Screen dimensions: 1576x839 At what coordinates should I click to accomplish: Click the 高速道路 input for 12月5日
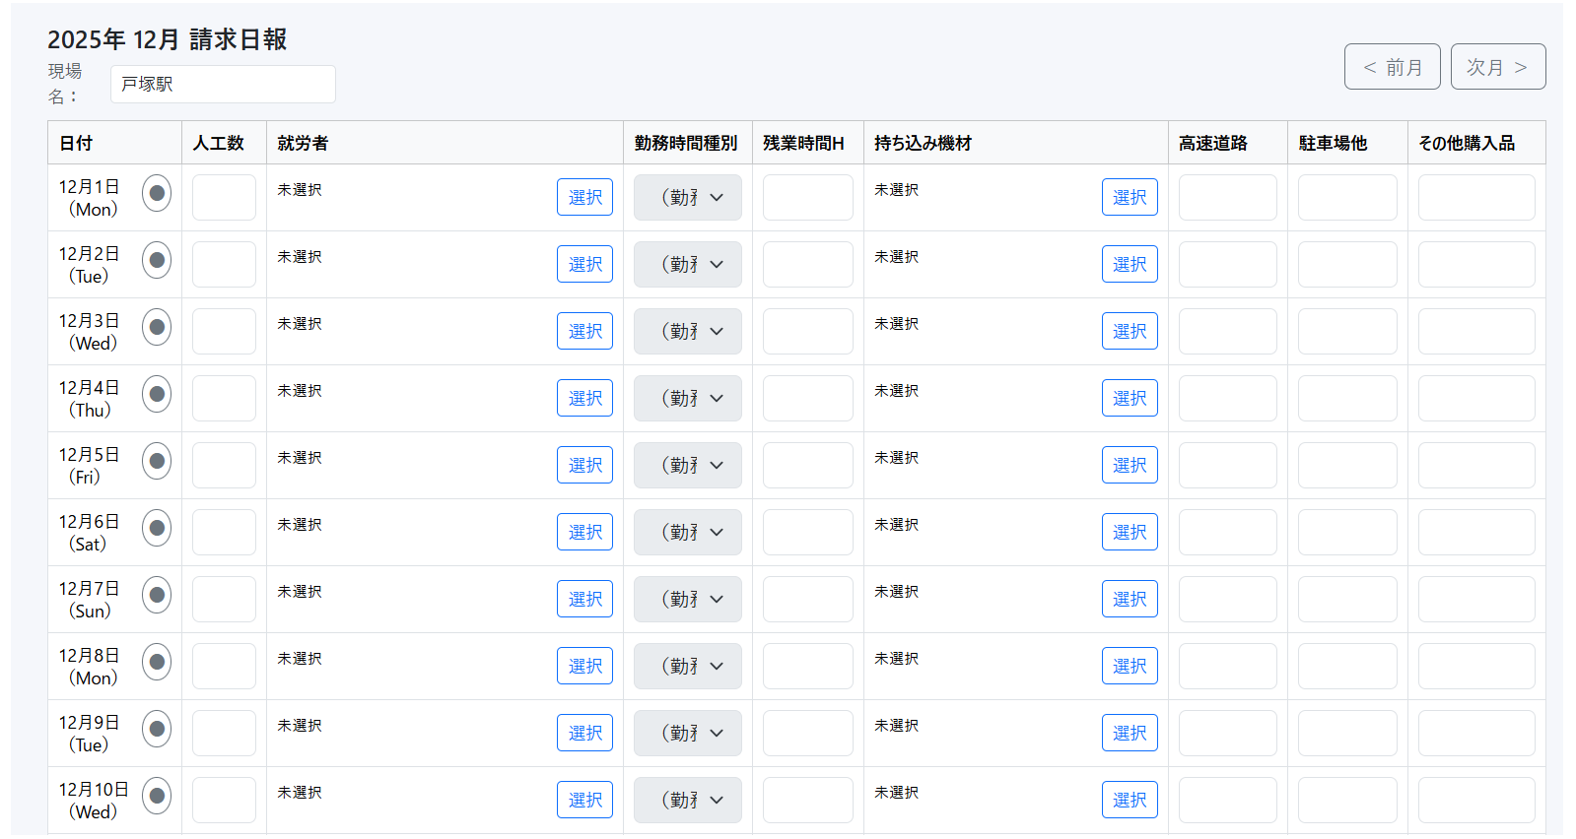click(1227, 466)
